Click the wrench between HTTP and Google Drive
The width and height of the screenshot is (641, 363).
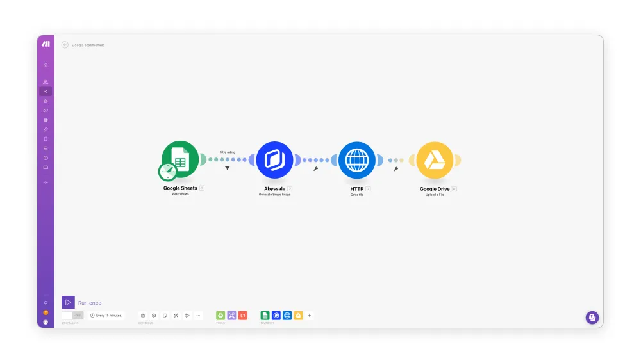395,168
